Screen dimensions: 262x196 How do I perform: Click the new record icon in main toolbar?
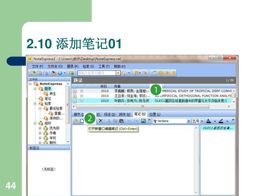pos(33,73)
